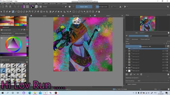Click the foreground/background color selector
Image resolution: width=170 pixels, height=95 pixels.
[x=32, y=7]
